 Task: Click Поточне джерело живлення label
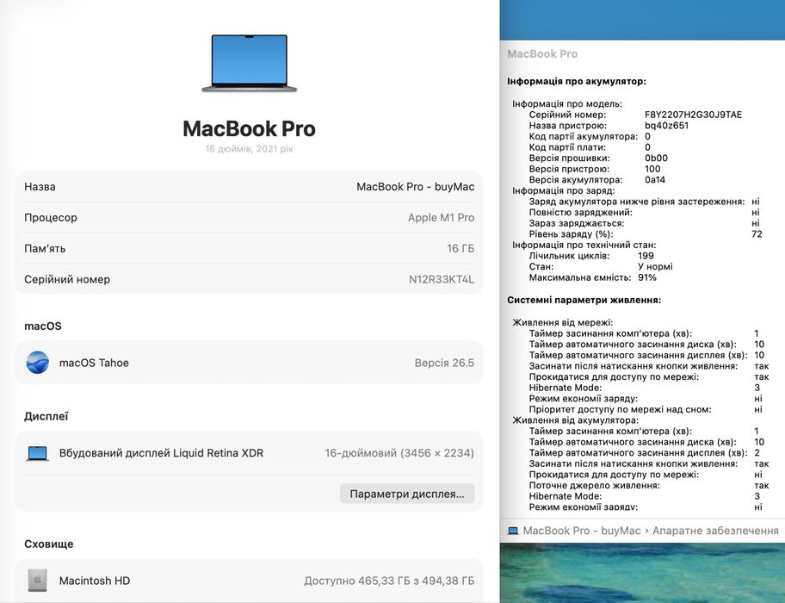(x=594, y=485)
